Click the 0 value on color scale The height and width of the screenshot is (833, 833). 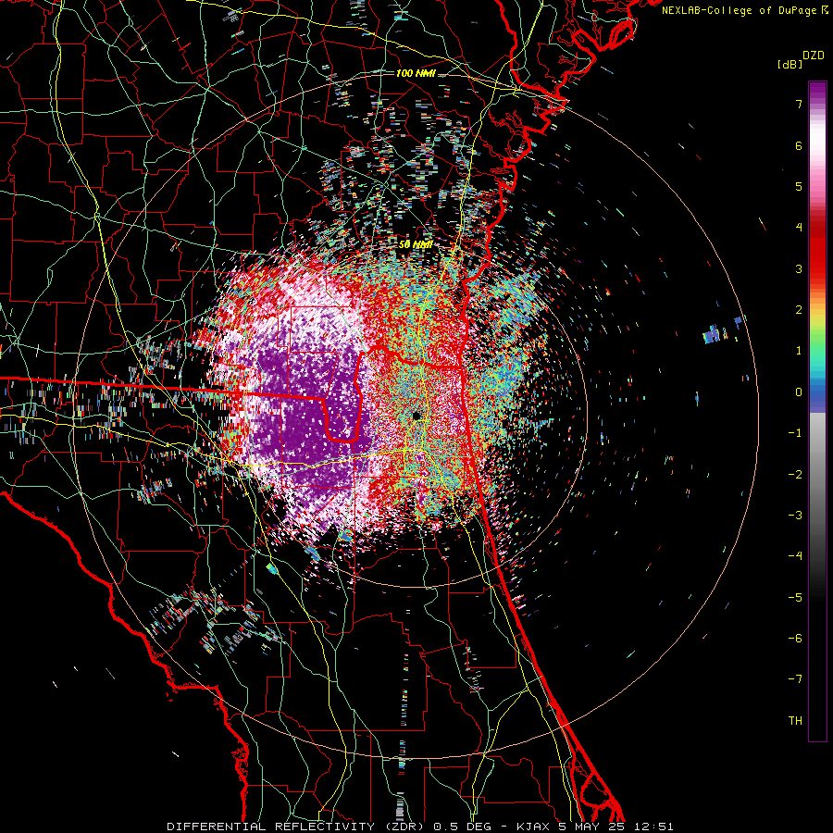pyautogui.click(x=799, y=392)
